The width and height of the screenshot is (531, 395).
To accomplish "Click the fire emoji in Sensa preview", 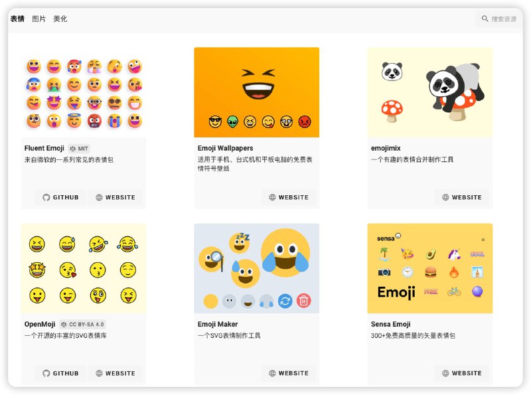I will [x=454, y=272].
